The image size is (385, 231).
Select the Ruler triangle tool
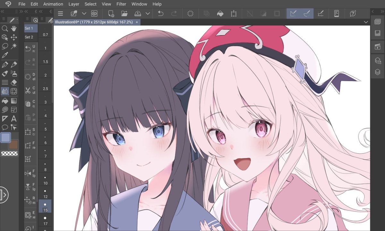5,119
